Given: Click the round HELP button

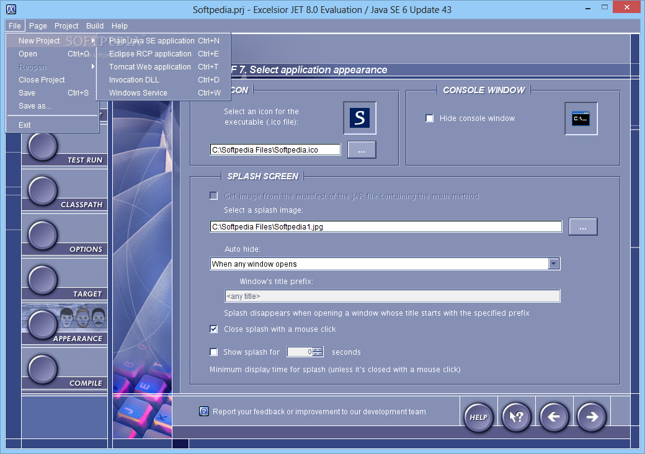Looking at the screenshot, I should coord(479,417).
